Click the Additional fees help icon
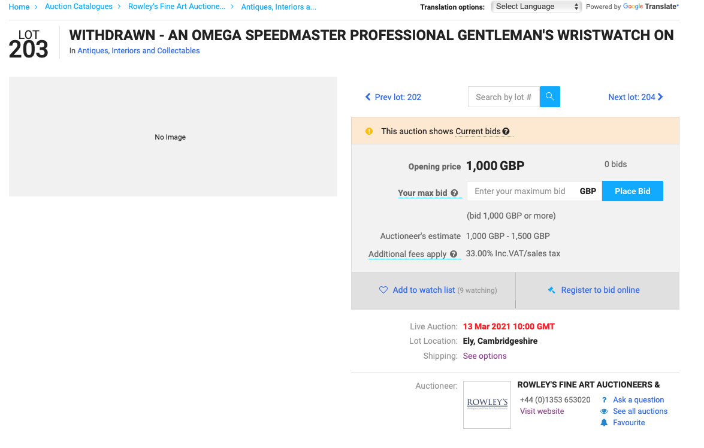 coord(454,254)
